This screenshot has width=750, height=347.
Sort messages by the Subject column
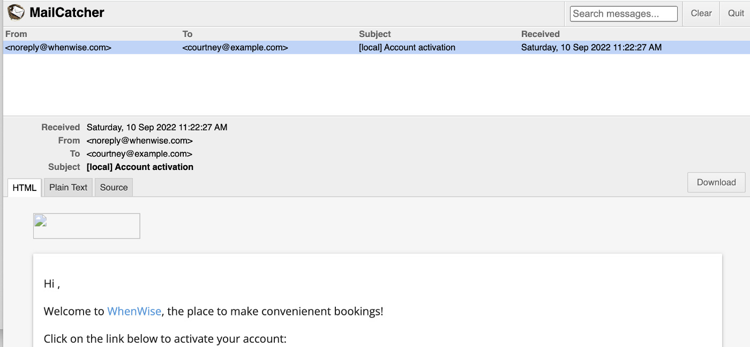(x=374, y=34)
